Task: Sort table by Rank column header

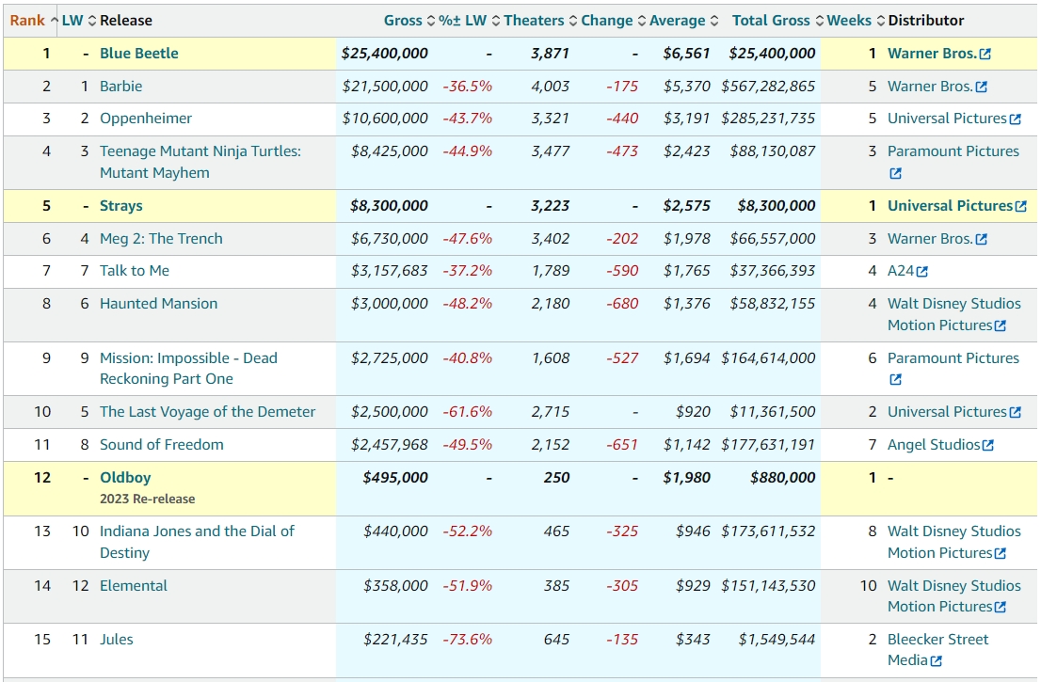Action: (x=33, y=21)
